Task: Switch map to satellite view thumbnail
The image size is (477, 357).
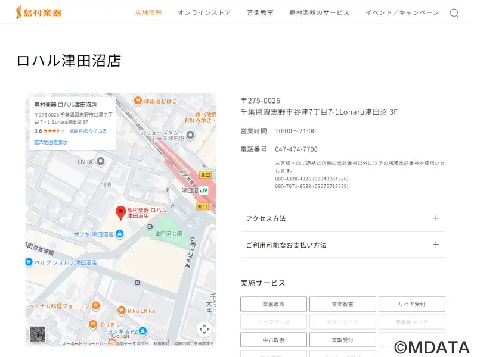Action: [x=38, y=334]
